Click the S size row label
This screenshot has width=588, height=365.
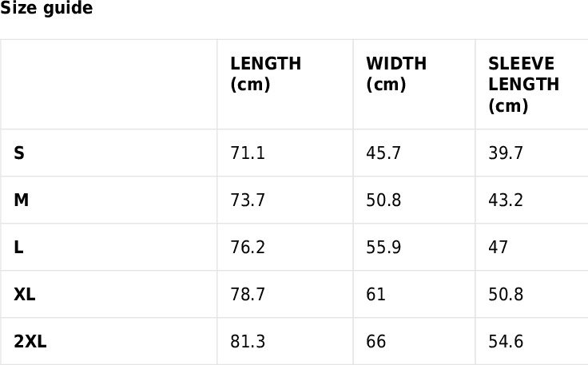tap(19, 153)
